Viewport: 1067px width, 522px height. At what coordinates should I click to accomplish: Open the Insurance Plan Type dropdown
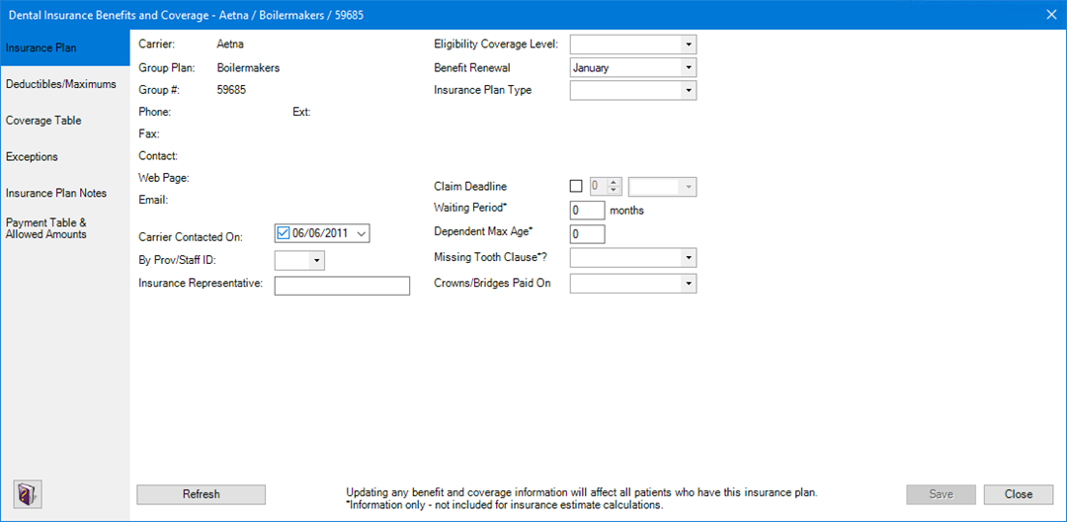pyautogui.click(x=688, y=91)
